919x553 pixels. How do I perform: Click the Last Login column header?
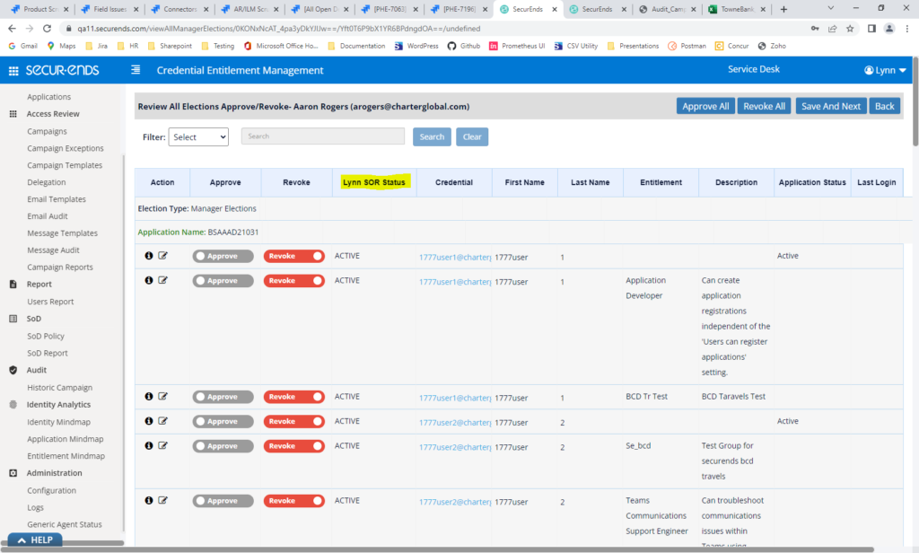[x=876, y=182]
